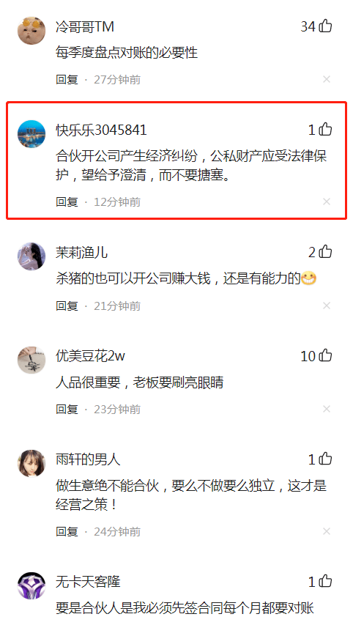Image resolution: width=353 pixels, height=625 pixels.
Task: Open 冷哥哥TM's profile avatar
Action: coord(31,31)
